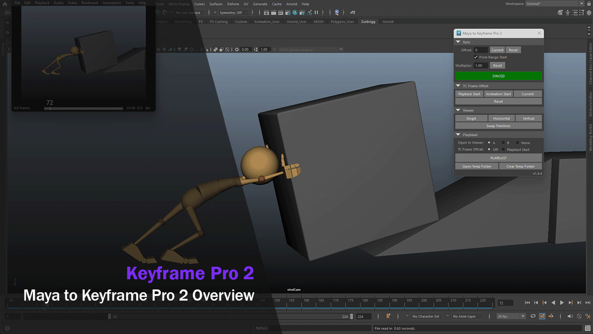Toggle the From Range Start checkbox
The height and width of the screenshot is (334, 593).
pos(476,57)
